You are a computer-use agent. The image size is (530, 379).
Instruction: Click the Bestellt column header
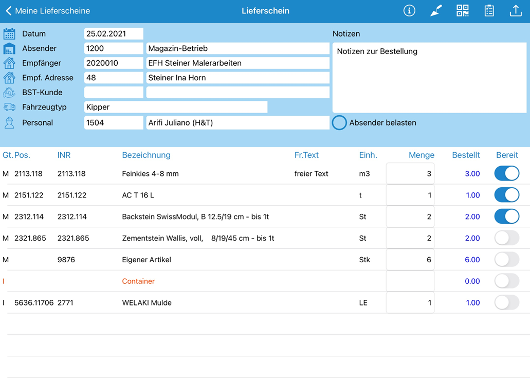coord(466,155)
